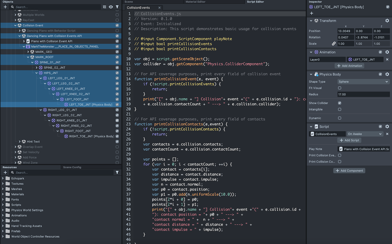
Task: Switch to the Scene Config tab
Action: (72, 167)
